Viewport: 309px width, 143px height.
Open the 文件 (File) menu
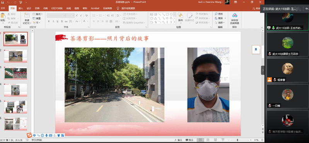[x=3, y=8]
